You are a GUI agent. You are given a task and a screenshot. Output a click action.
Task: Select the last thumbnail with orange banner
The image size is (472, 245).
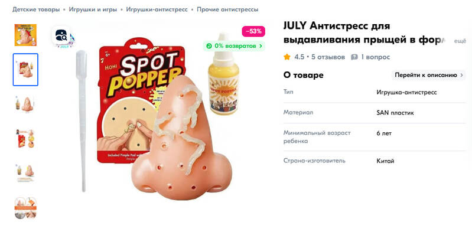pos(25,208)
